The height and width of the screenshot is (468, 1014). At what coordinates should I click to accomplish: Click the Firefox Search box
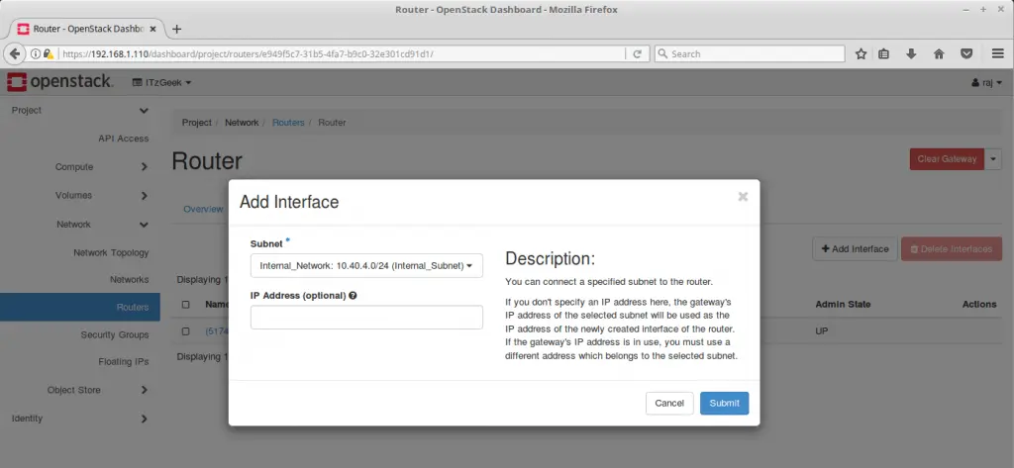tap(750, 54)
